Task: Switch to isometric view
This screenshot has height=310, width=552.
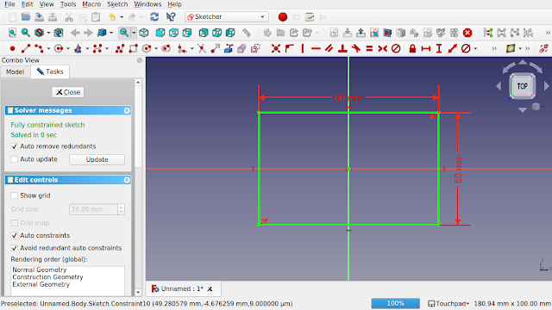Action: point(144,33)
